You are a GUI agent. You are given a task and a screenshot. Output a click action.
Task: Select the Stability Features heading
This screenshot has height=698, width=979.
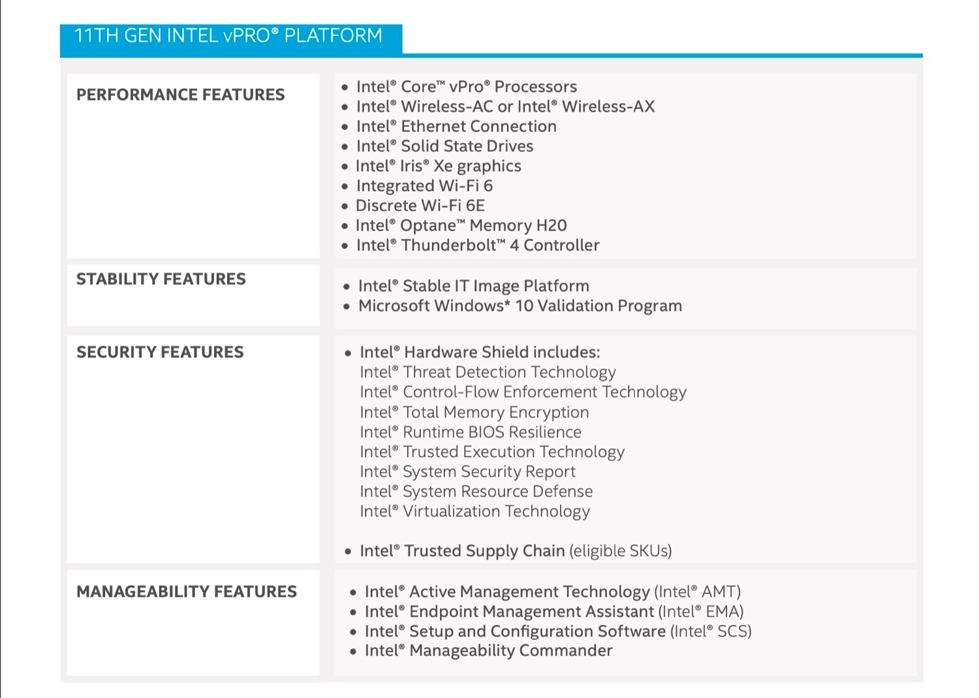pyautogui.click(x=161, y=279)
